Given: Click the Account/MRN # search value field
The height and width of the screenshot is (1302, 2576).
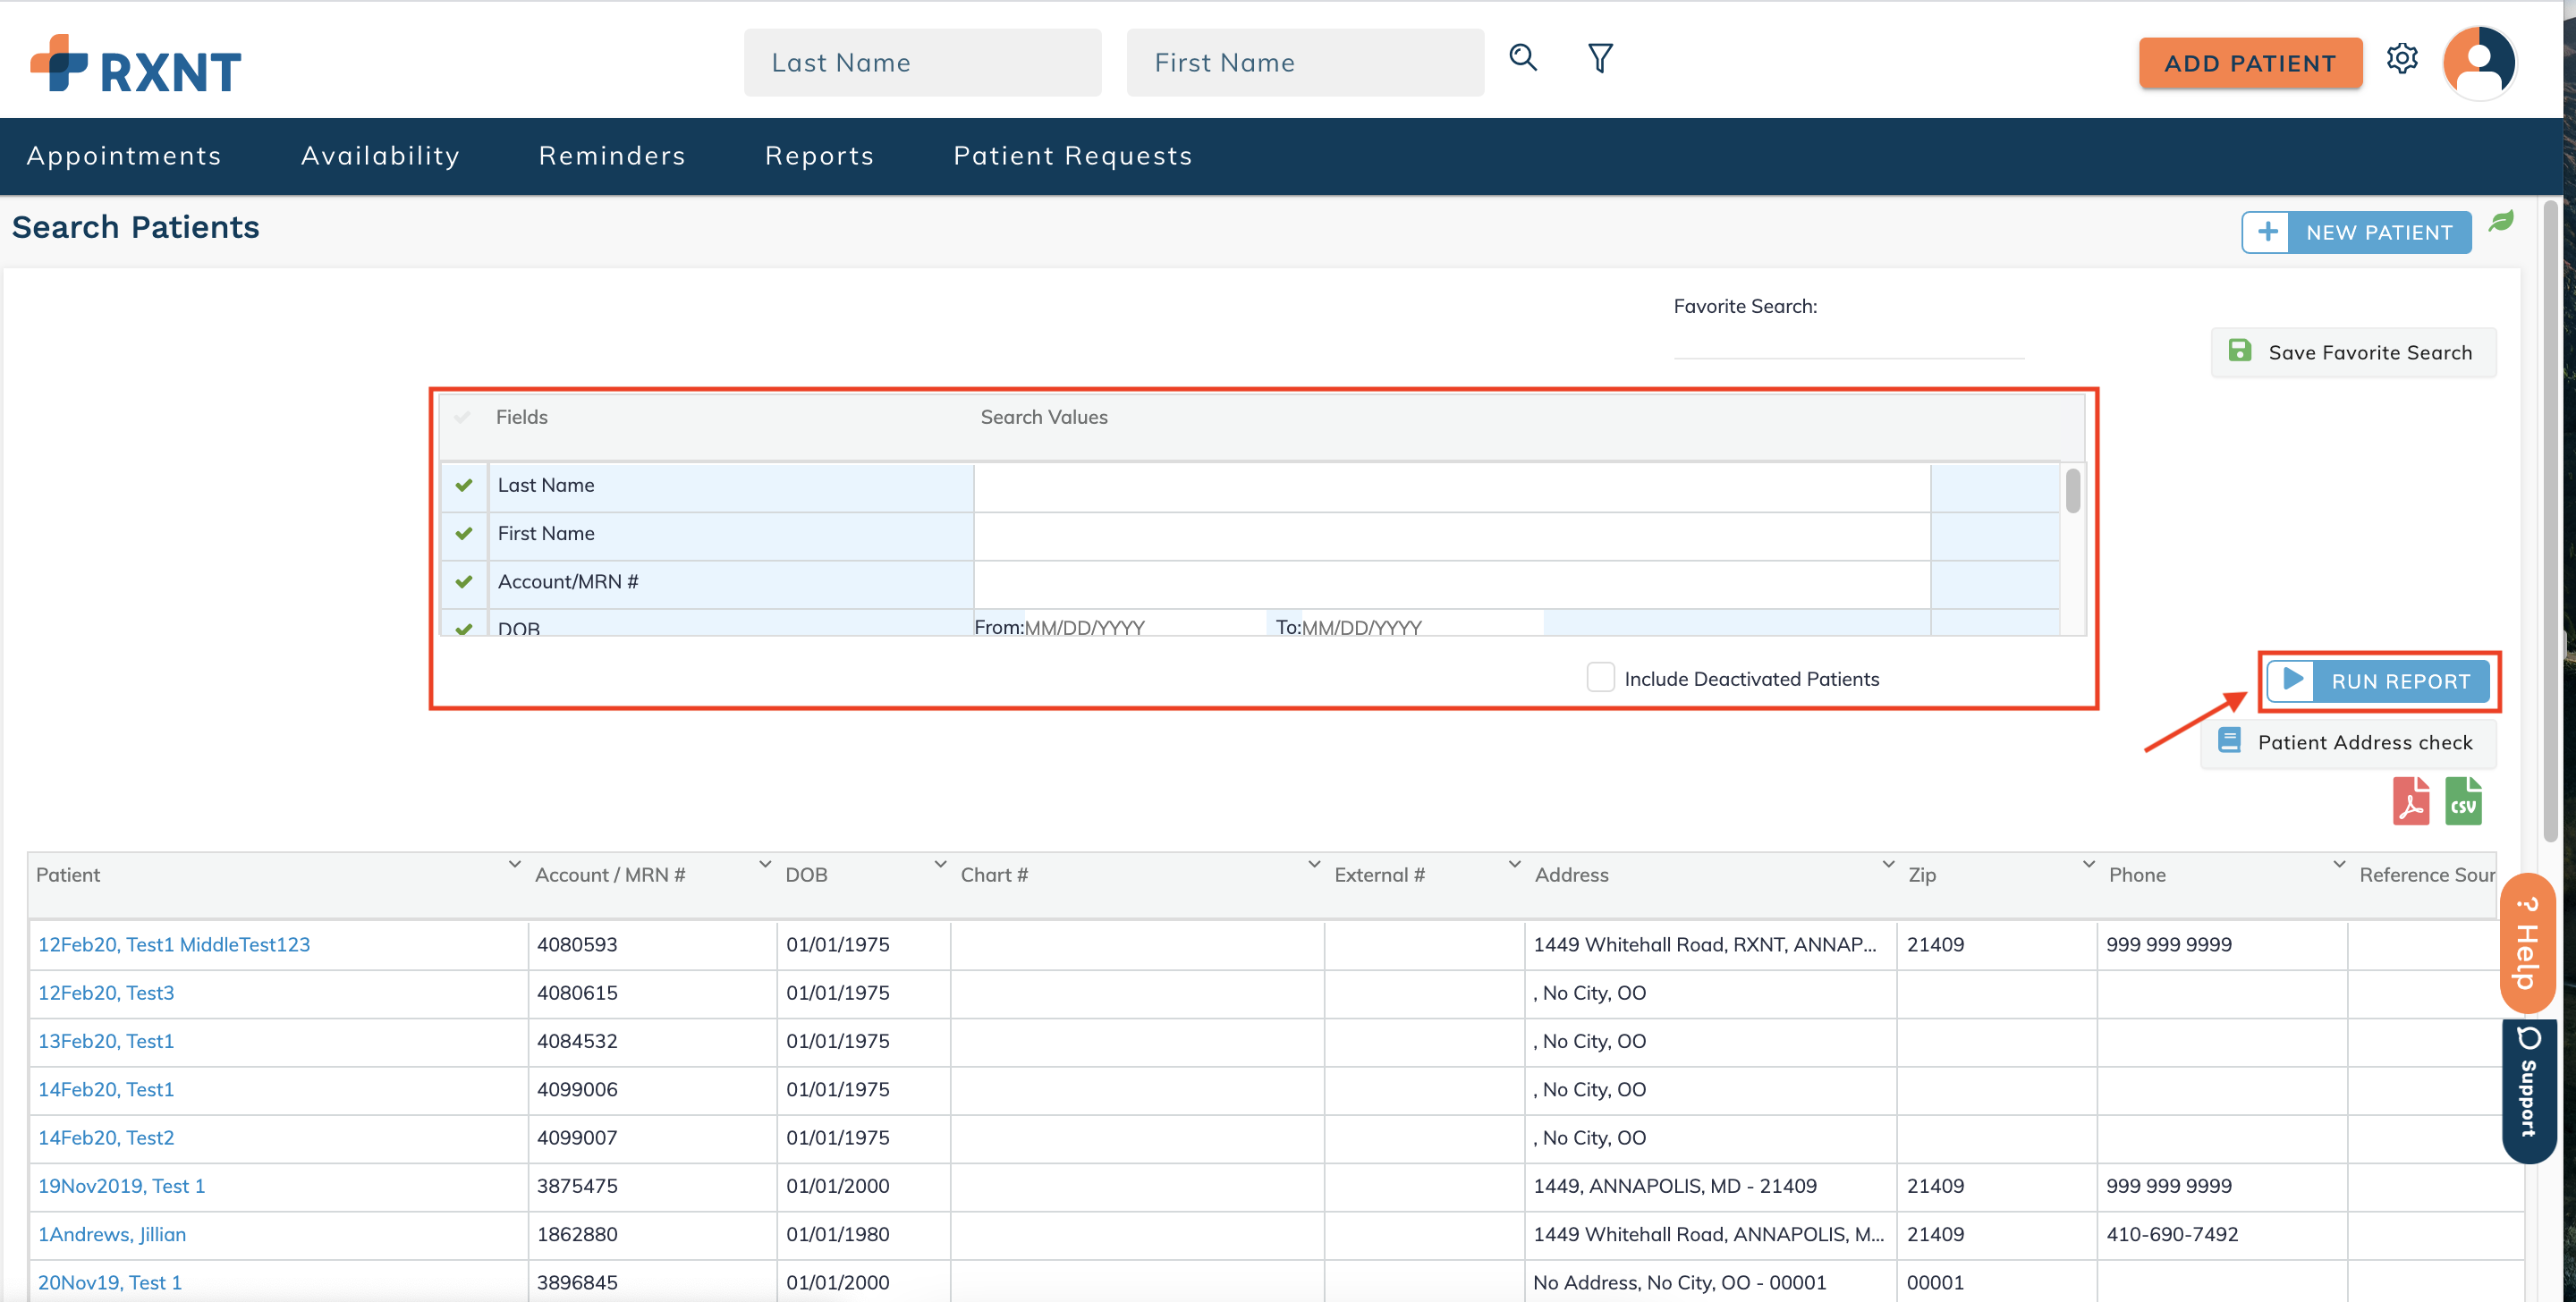Looking at the screenshot, I should [1452, 584].
